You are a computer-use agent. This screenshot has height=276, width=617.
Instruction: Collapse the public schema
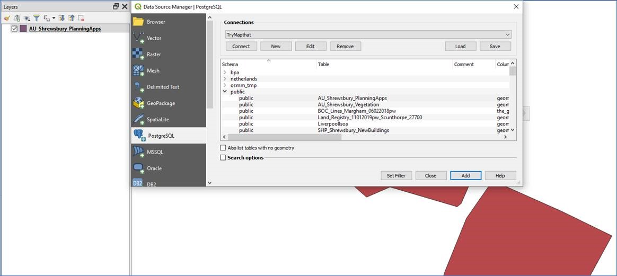(225, 92)
